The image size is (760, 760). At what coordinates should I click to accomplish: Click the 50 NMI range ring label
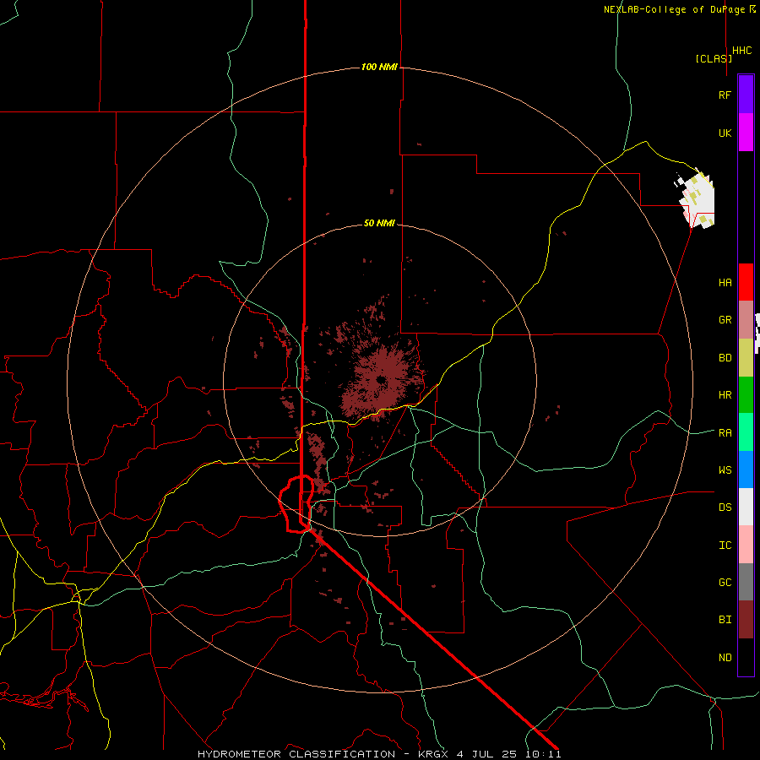pyautogui.click(x=379, y=223)
